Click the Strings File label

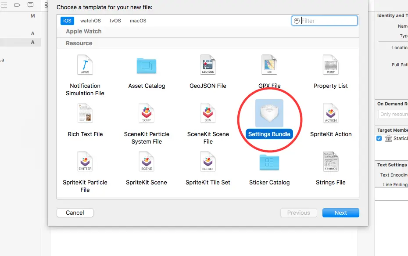coord(331,183)
